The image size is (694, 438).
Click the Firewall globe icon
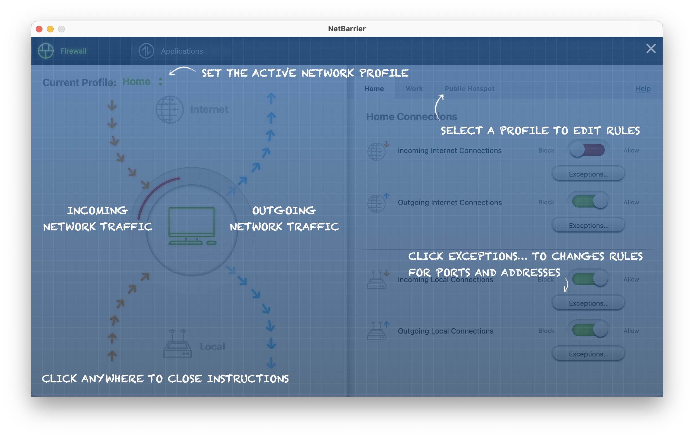[x=46, y=51]
